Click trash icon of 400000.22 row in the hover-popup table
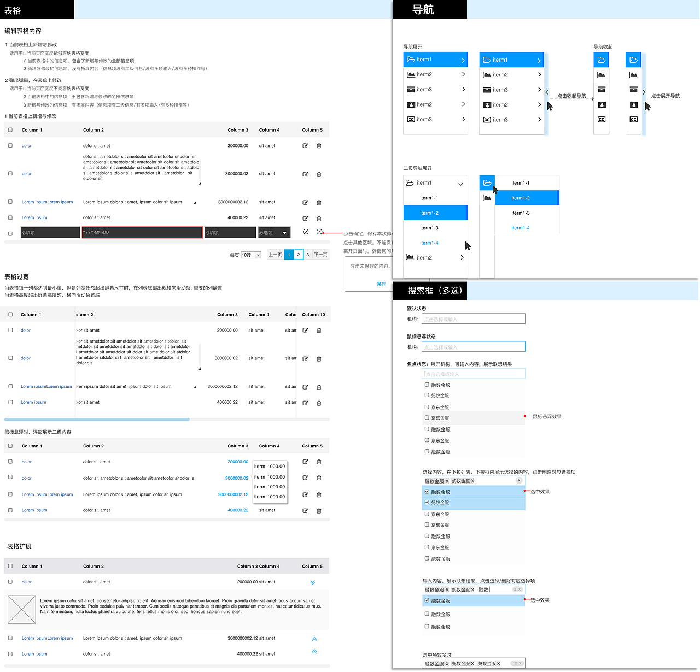The height and width of the screenshot is (672, 700). pos(319,511)
